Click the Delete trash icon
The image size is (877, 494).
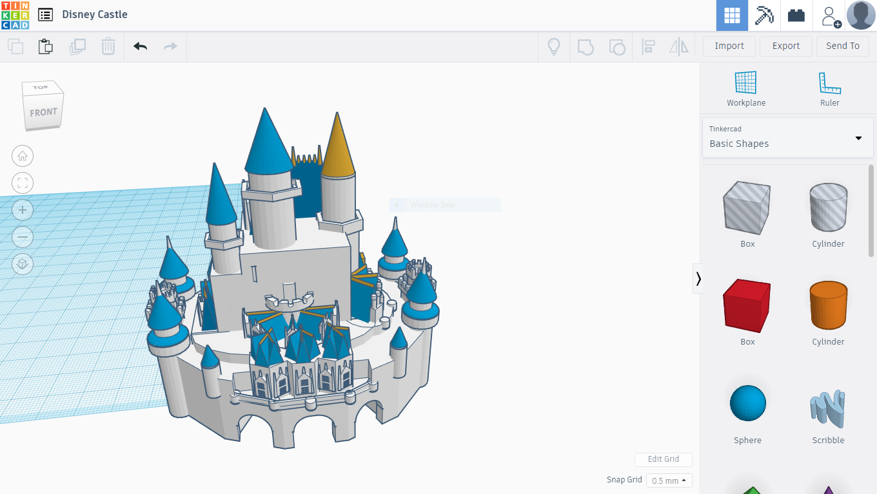point(108,46)
